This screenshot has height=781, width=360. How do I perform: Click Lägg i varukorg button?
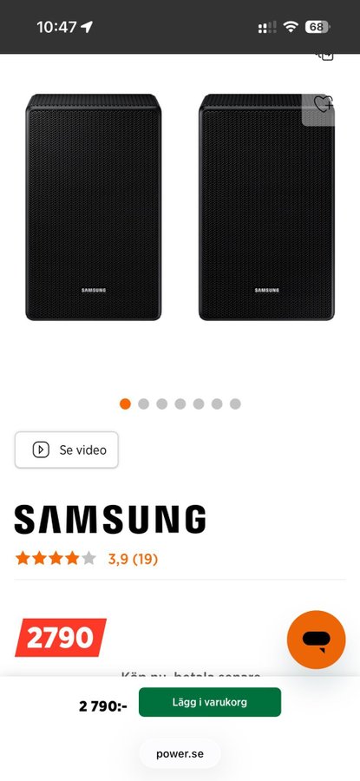point(210,702)
